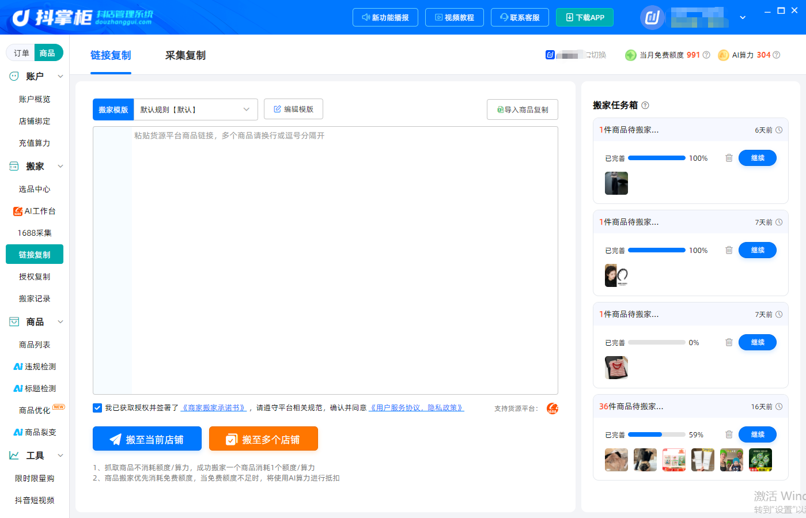Open 选品中心 in the sidebar
Image resolution: width=806 pixels, height=518 pixels.
pos(35,189)
